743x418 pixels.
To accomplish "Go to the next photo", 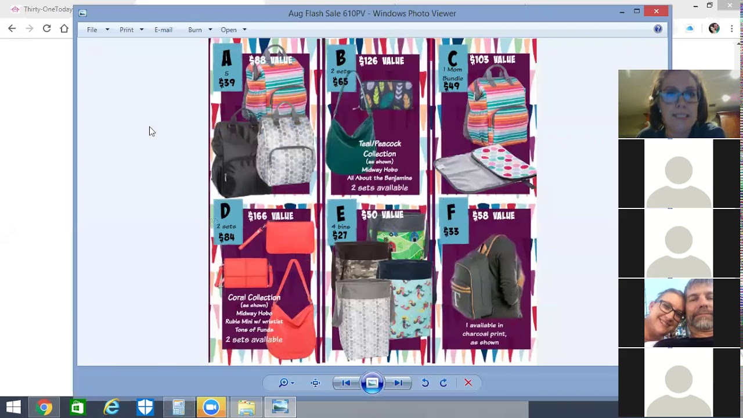I will (x=398, y=383).
